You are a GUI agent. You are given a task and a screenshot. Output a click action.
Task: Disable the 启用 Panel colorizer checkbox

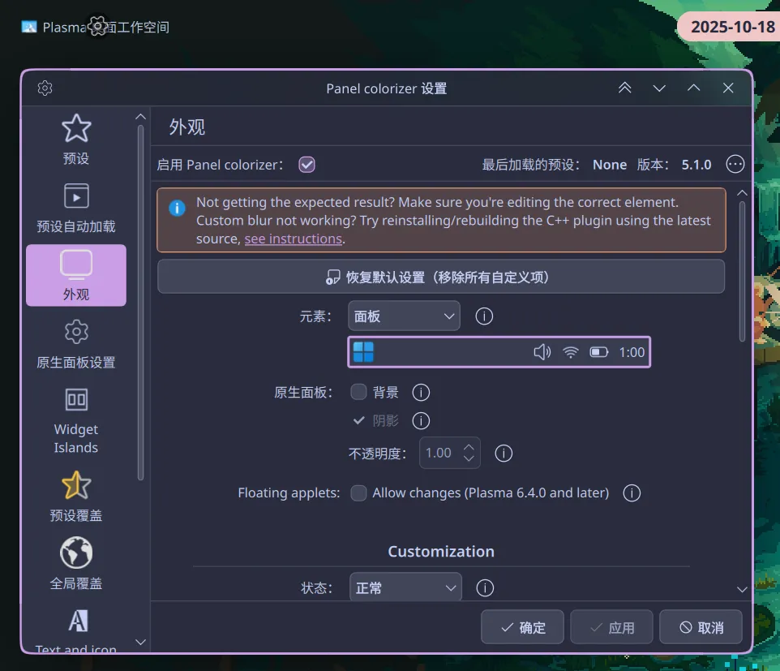pyautogui.click(x=306, y=165)
